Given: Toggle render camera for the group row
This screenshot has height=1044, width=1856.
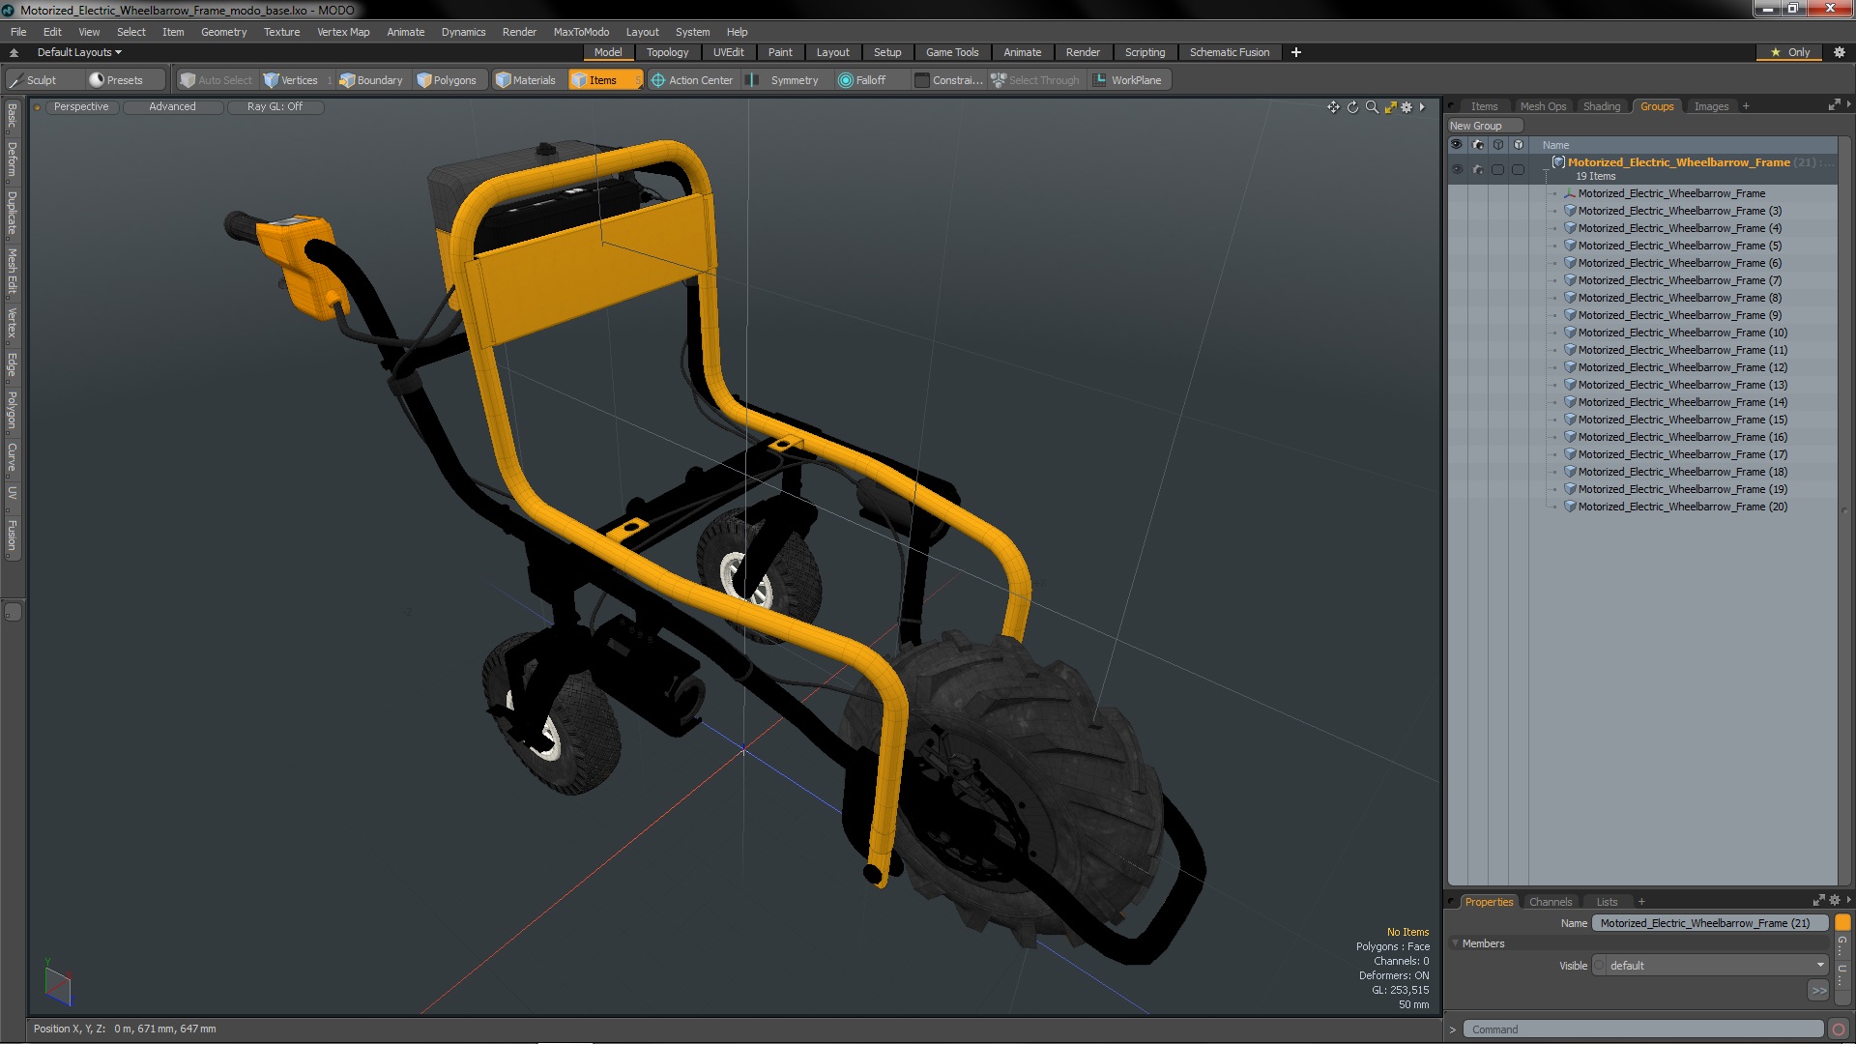Looking at the screenshot, I should pyautogui.click(x=1478, y=169).
